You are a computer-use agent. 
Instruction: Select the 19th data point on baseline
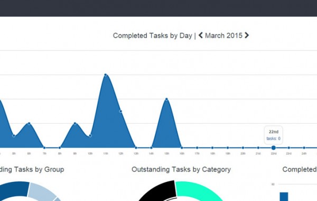point(228,148)
